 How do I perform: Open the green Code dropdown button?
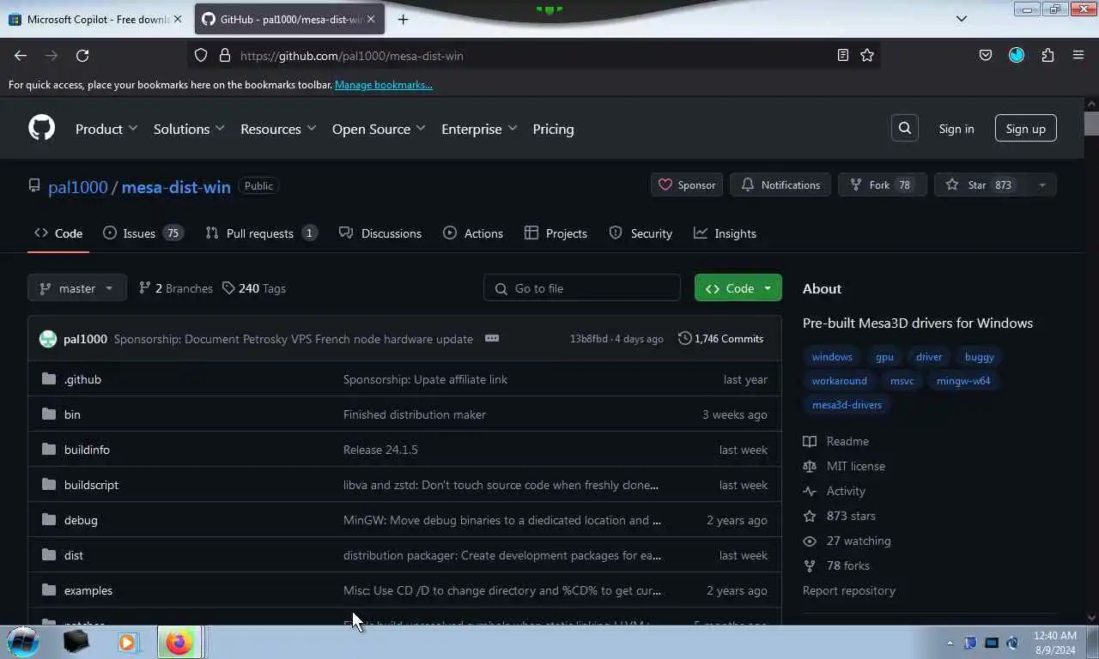coord(738,288)
